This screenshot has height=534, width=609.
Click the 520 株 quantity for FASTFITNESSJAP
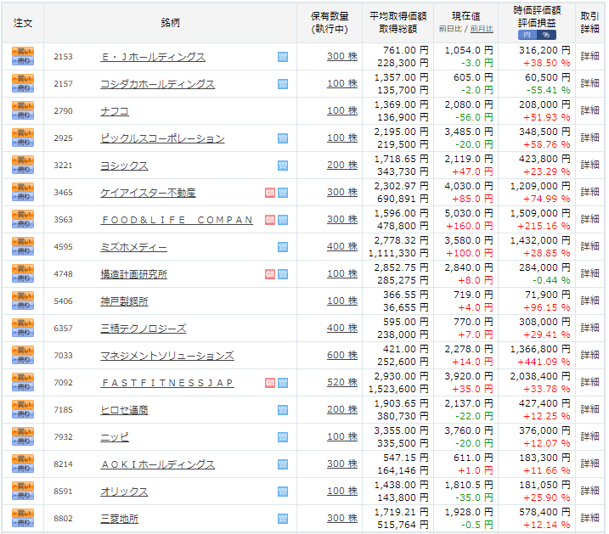tap(342, 382)
